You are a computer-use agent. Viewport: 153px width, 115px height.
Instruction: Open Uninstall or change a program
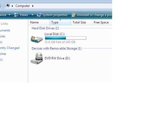[x=94, y=15]
